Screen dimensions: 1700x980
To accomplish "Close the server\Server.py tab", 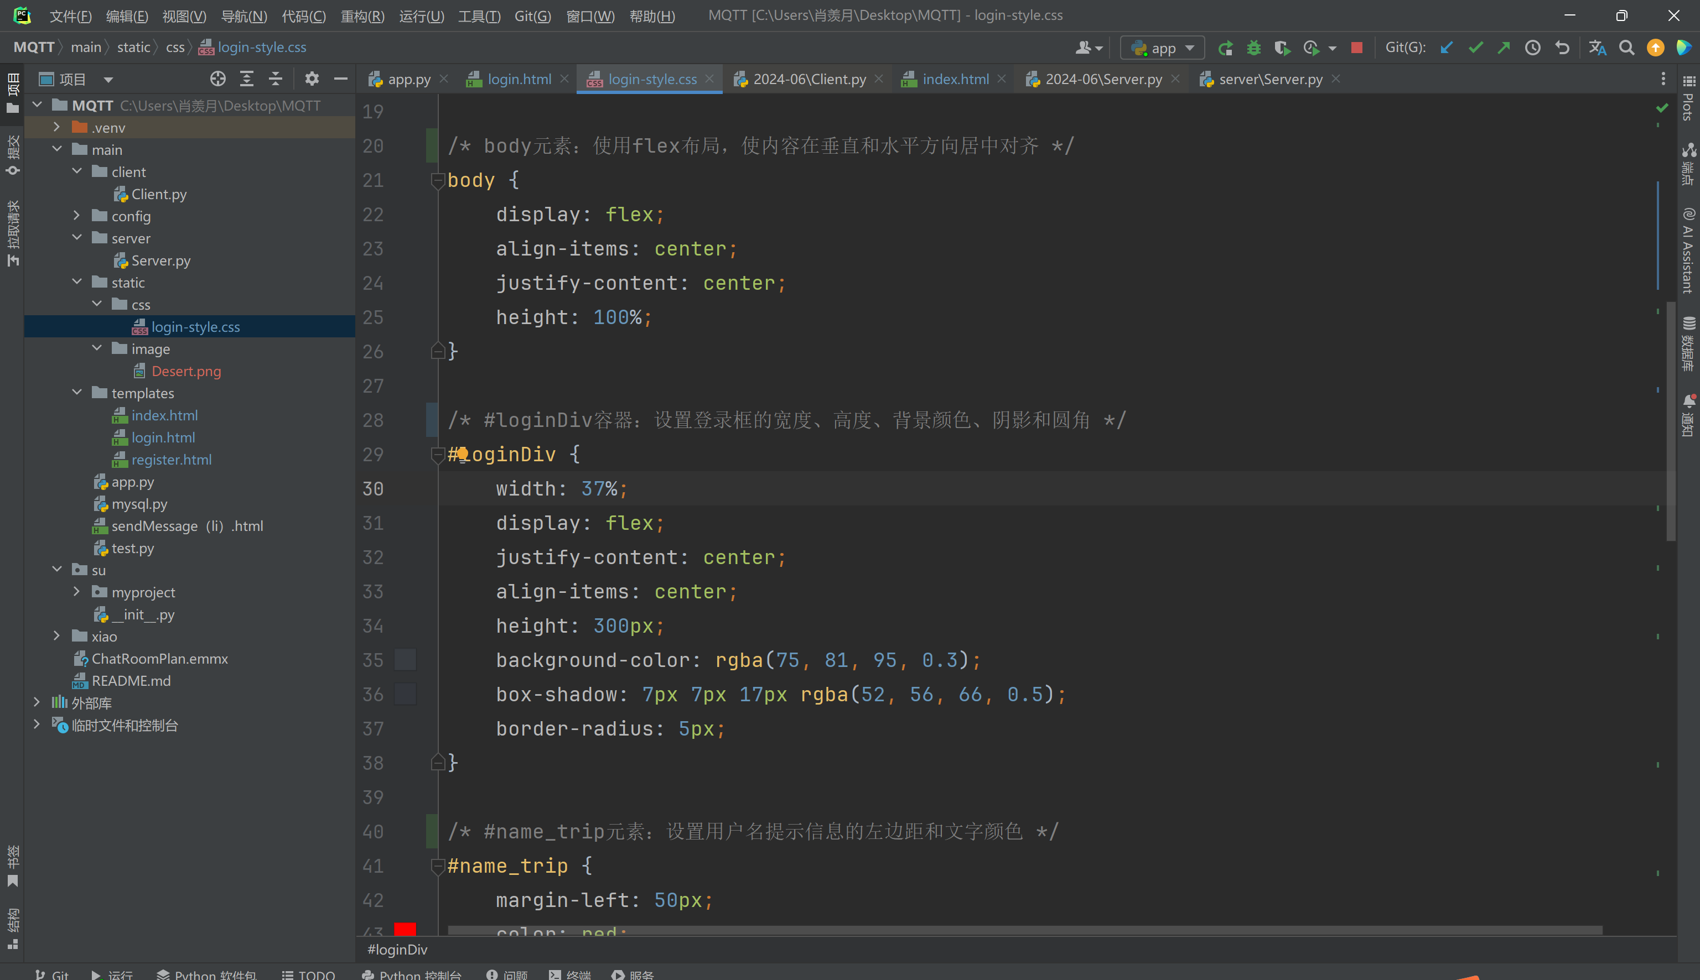I will coord(1336,79).
